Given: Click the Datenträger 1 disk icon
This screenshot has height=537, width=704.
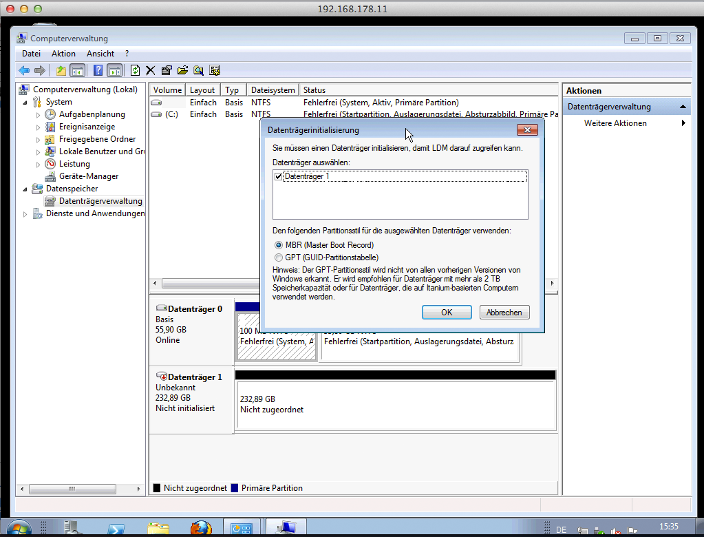Looking at the screenshot, I should (x=161, y=377).
